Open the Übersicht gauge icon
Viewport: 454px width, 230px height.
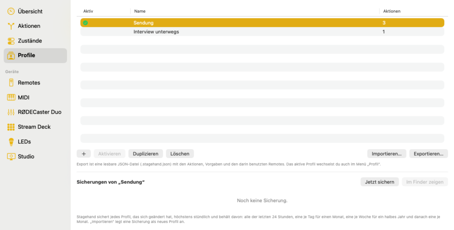click(x=11, y=11)
